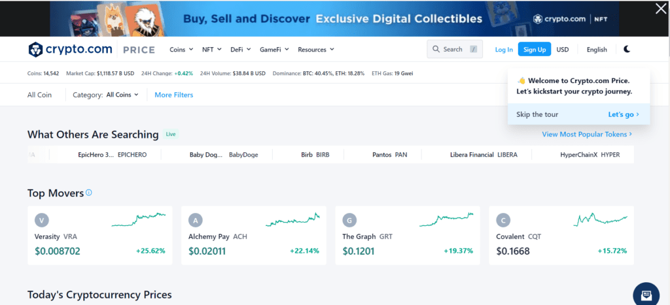This screenshot has height=305, width=670.
Task: Click the NFT collectibles banner ad
Action: (x=334, y=18)
